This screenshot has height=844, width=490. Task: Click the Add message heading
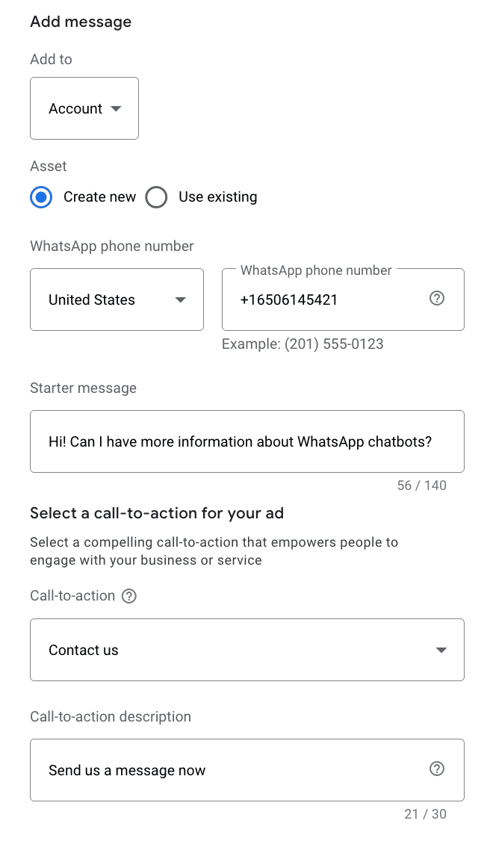pyautogui.click(x=81, y=22)
